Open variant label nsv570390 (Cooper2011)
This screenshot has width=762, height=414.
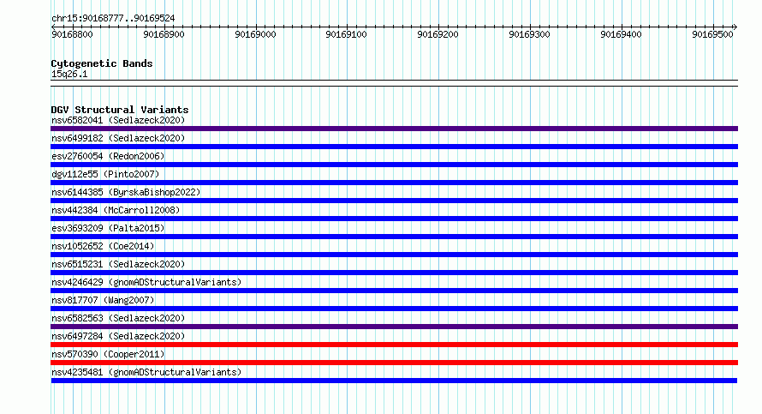pos(108,354)
